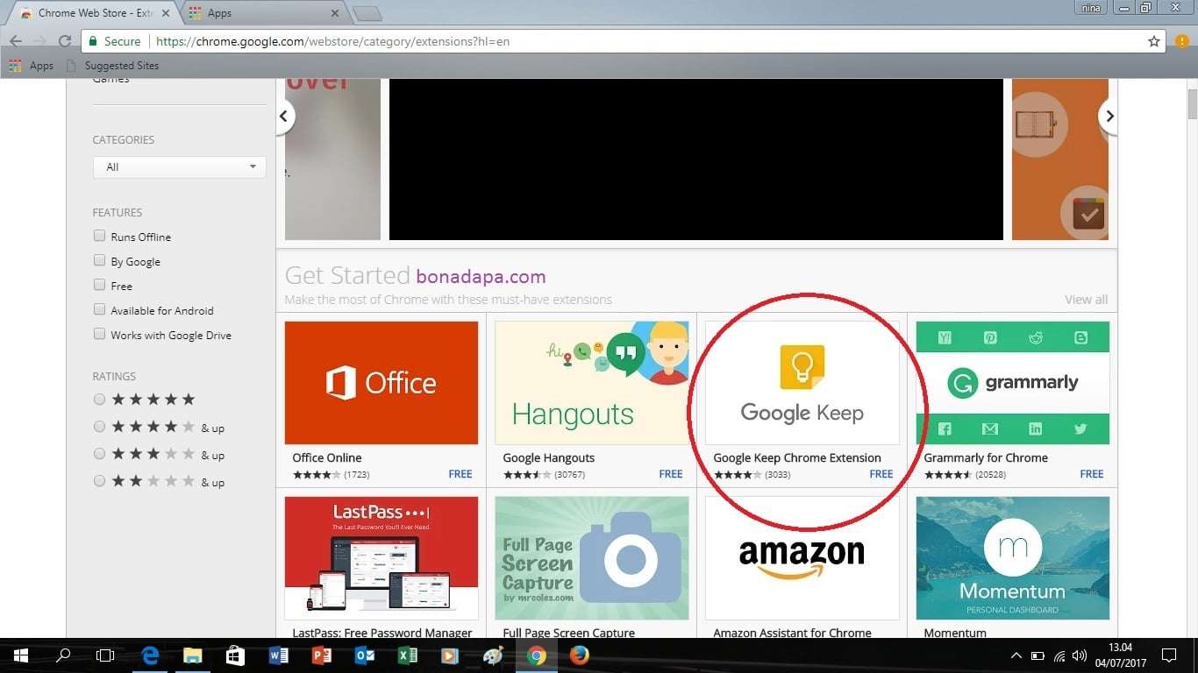The image size is (1198, 673).
Task: Open a new tab with the new-tab button
Action: point(367,13)
